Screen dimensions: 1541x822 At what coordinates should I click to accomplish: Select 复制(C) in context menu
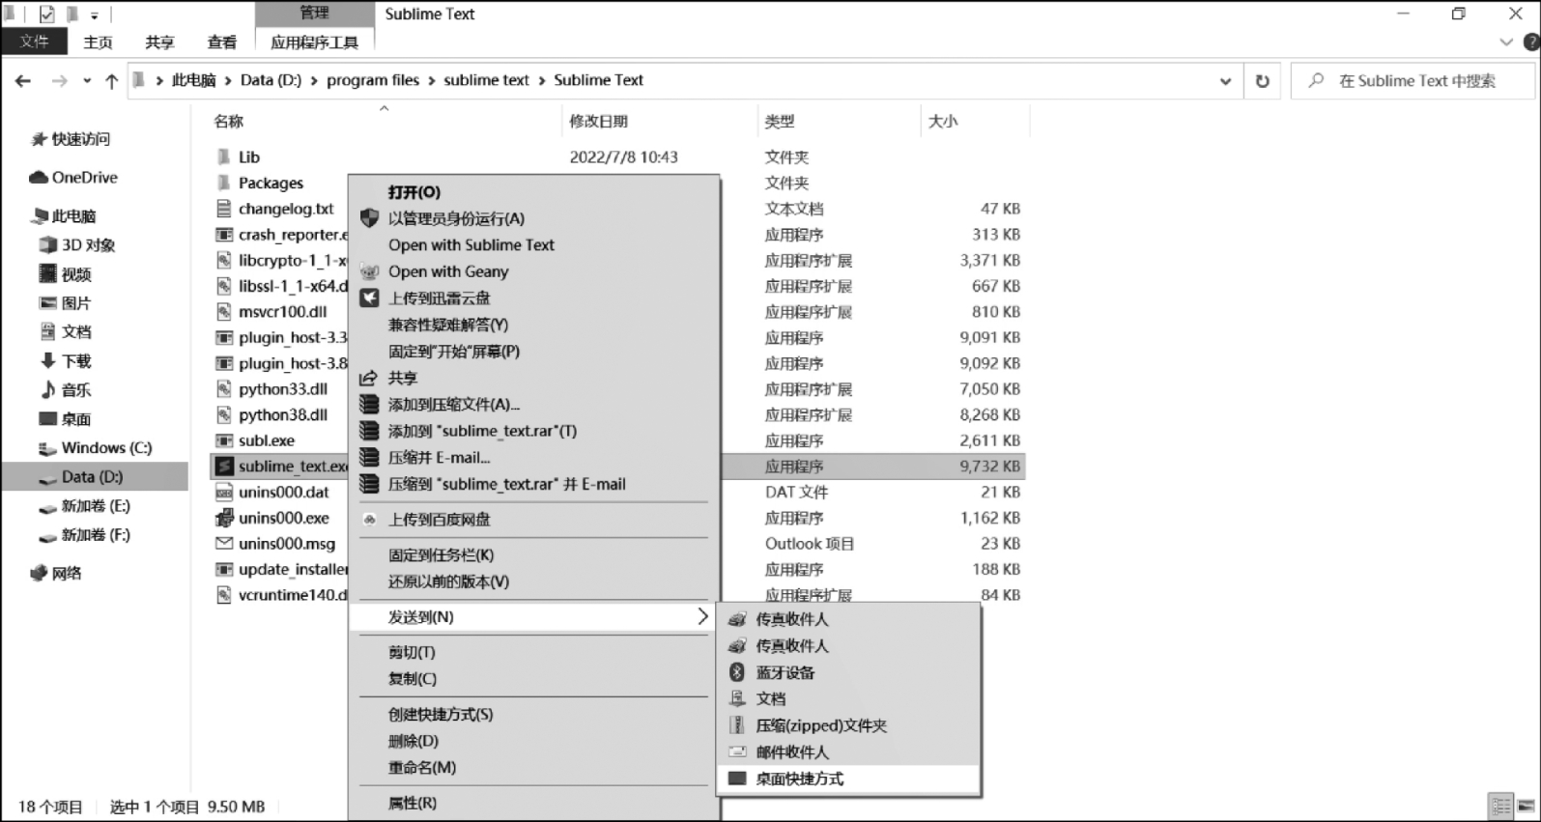413,679
